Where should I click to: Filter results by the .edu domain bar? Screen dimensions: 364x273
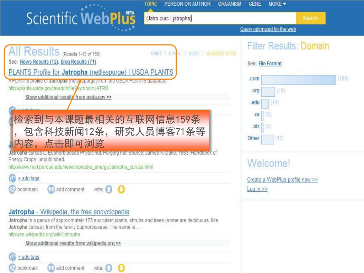click(265, 103)
